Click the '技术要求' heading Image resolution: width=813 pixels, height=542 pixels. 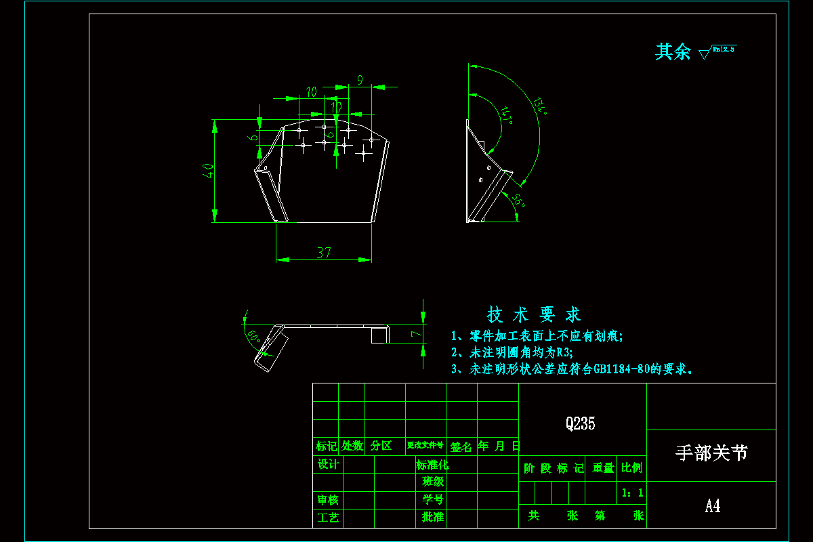pos(534,314)
